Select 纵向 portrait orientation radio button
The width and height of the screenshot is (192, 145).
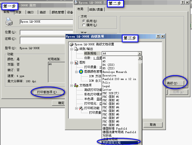click(x=84, y=21)
